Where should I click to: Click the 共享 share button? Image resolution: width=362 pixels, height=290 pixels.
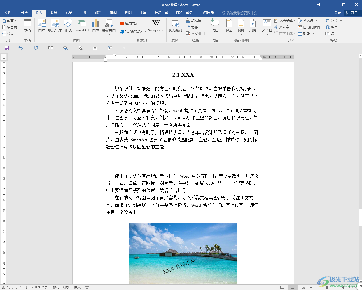click(352, 13)
